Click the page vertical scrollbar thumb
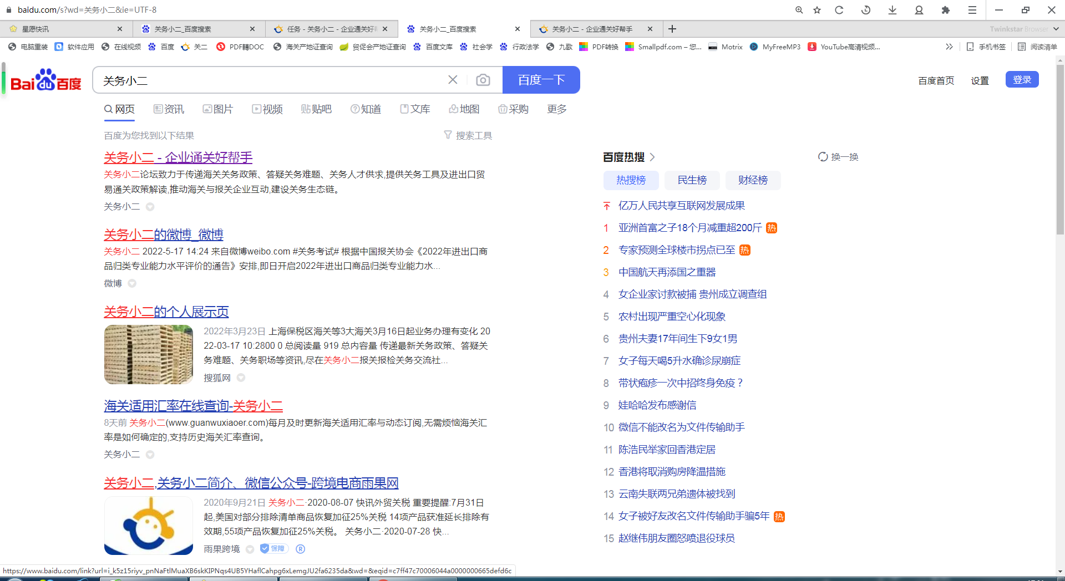Viewport: 1065px width, 581px height. point(1060,150)
